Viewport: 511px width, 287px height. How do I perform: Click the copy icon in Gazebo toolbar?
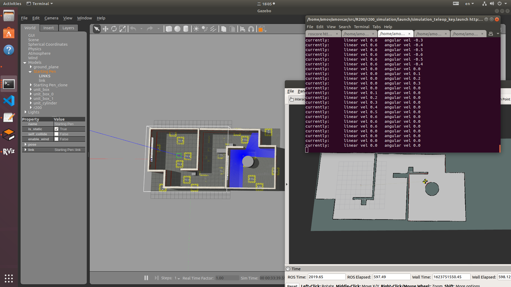click(224, 29)
